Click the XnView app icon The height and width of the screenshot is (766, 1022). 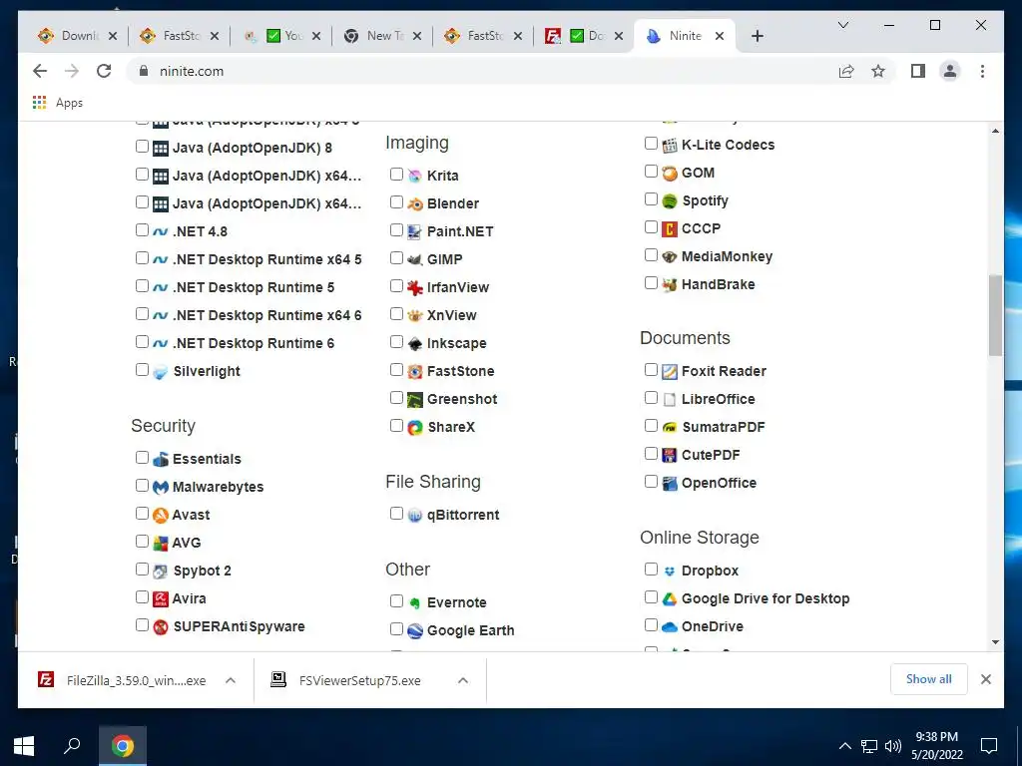pyautogui.click(x=415, y=315)
